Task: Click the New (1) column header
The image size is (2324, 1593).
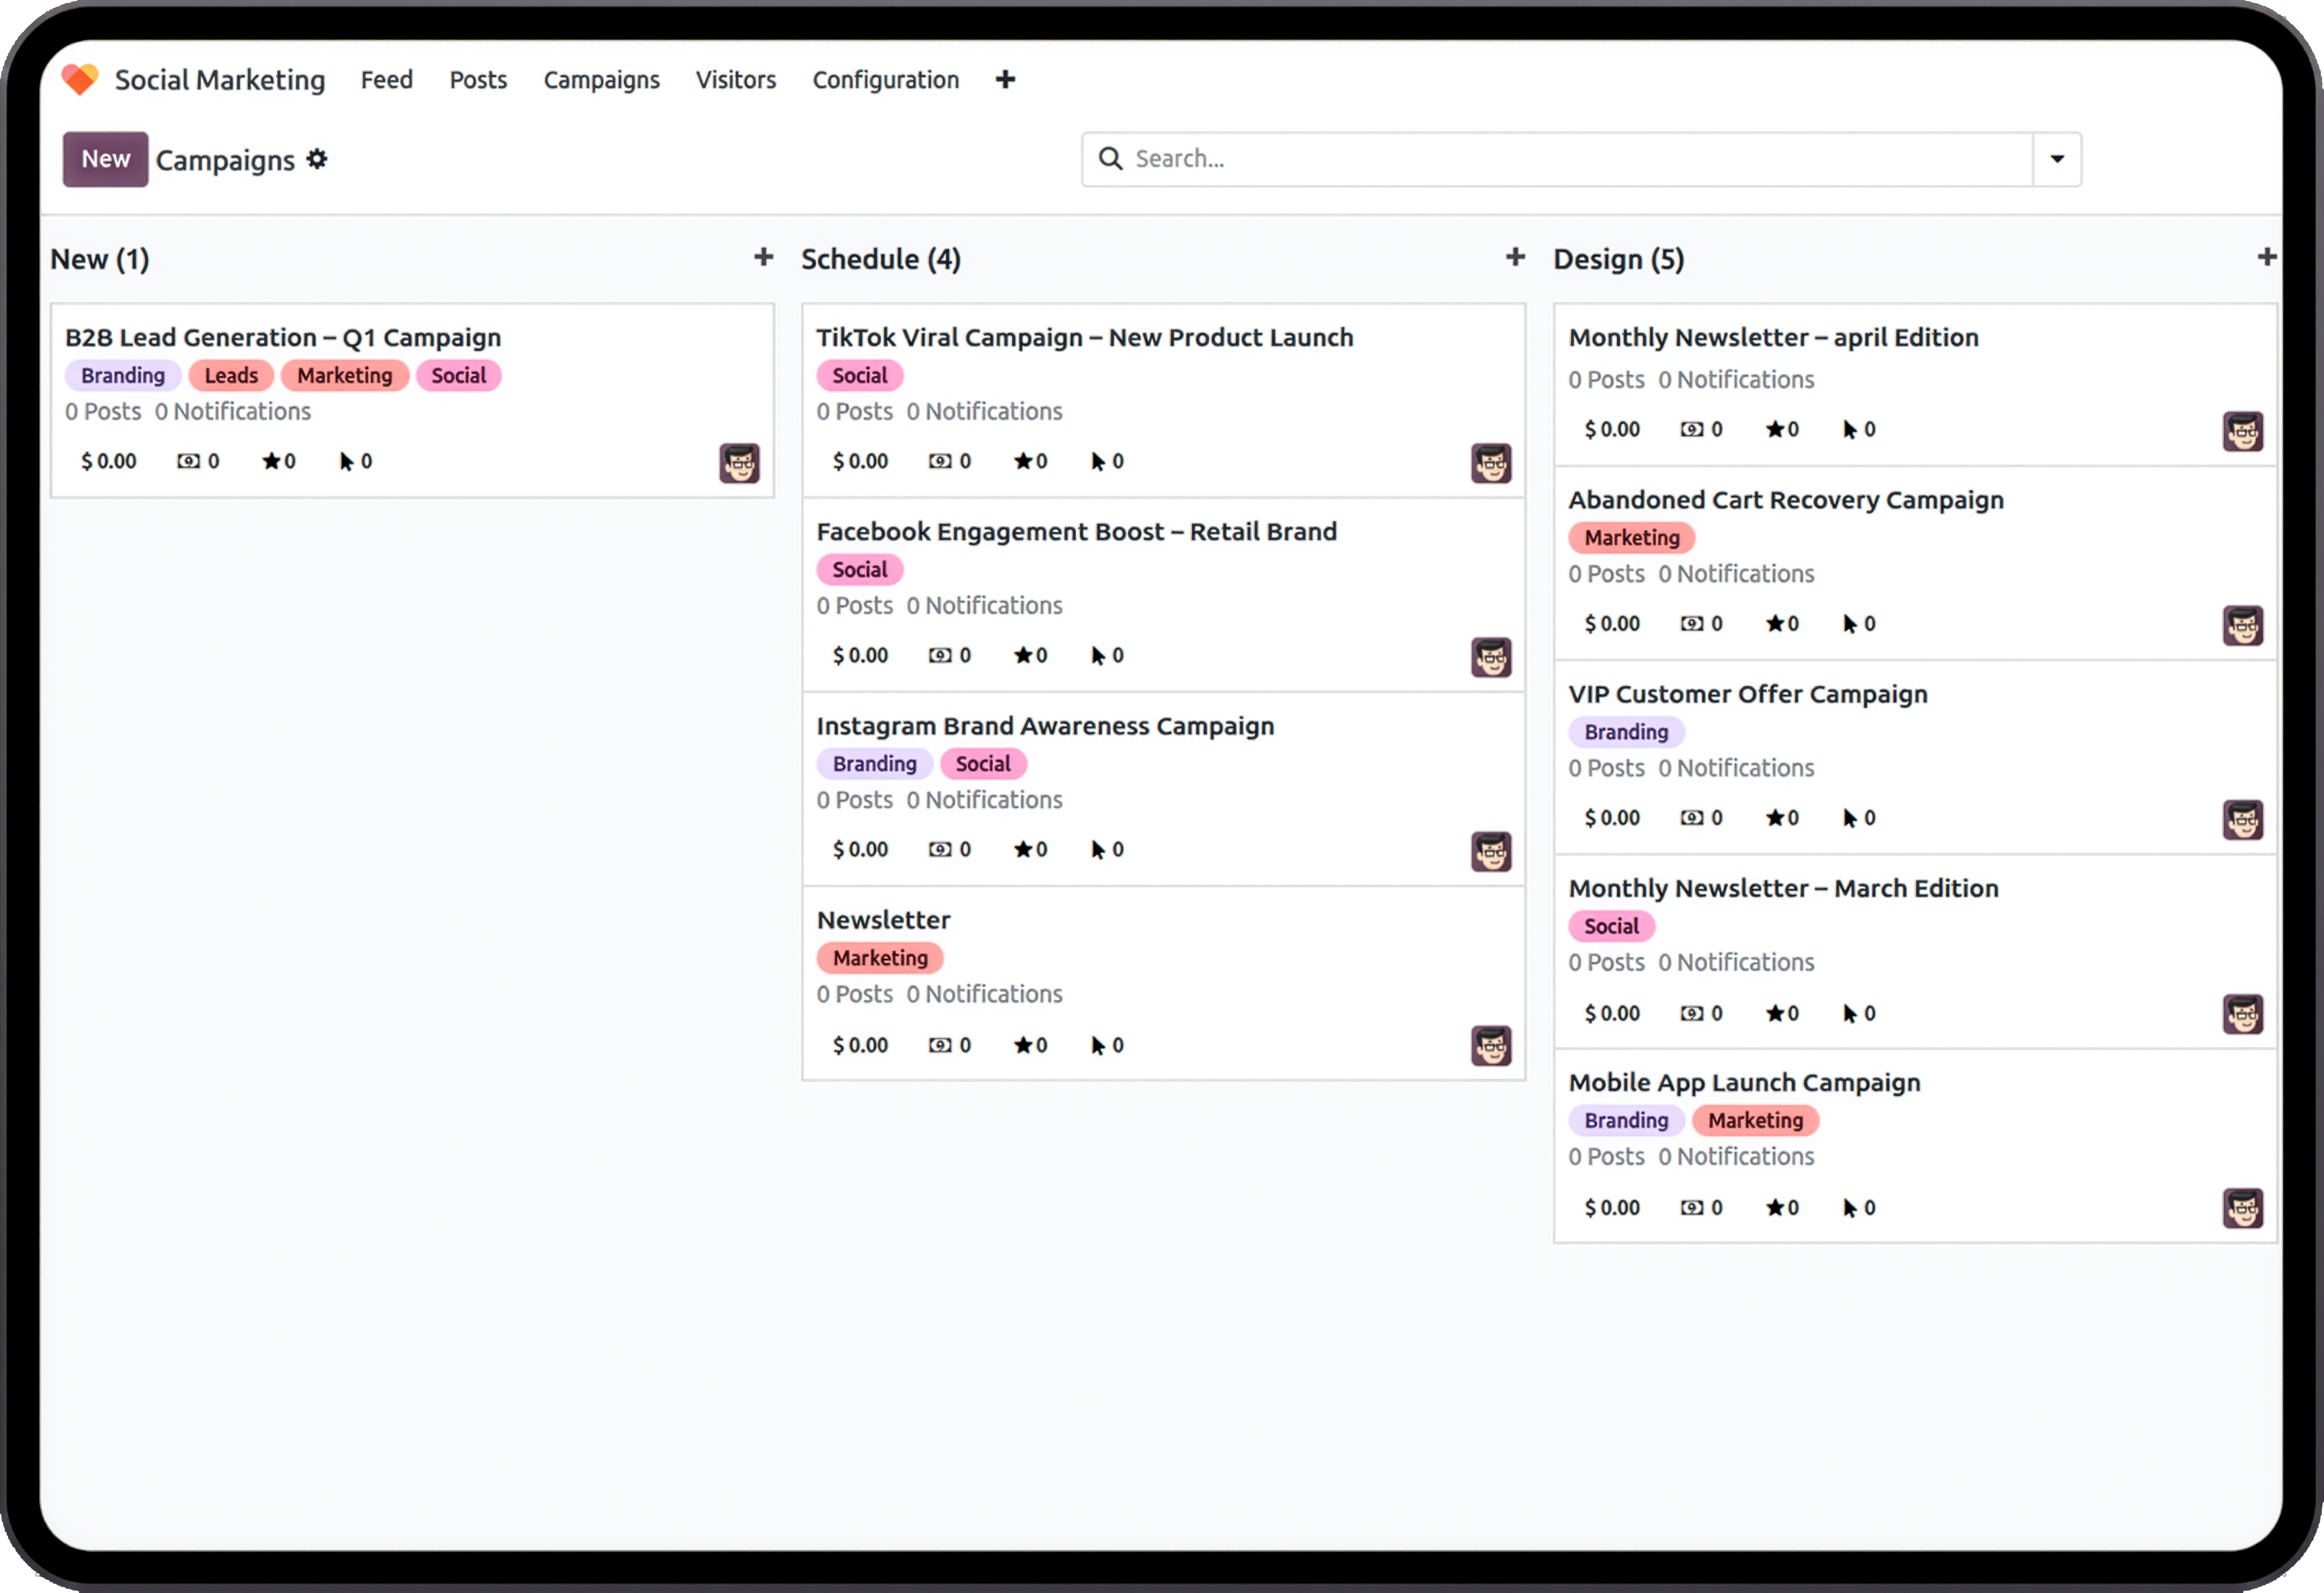Action: 100,259
